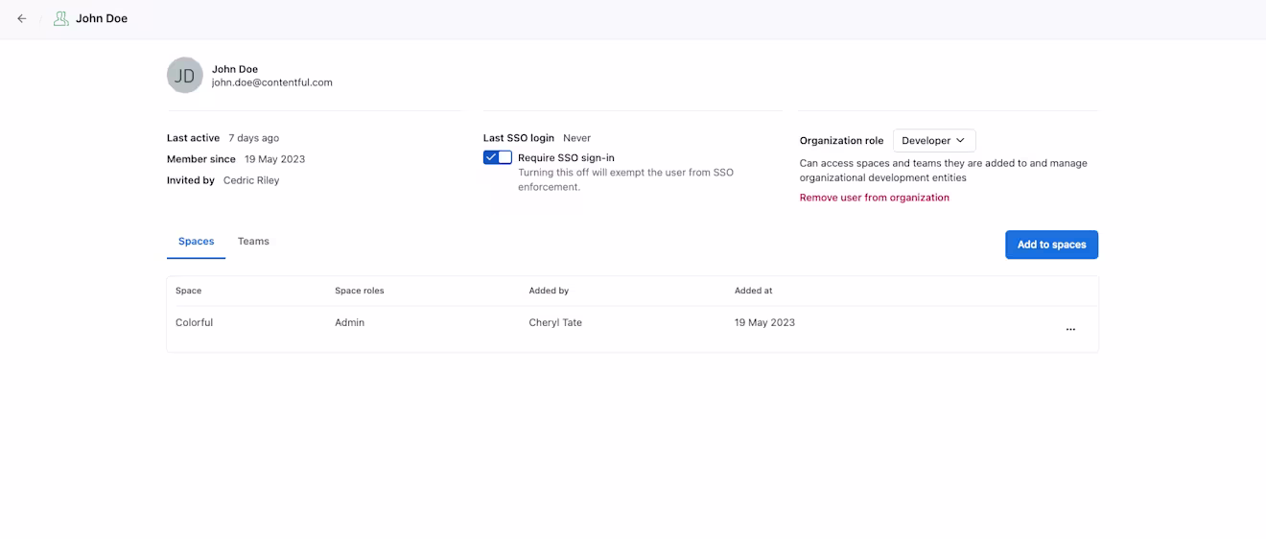1266x539 pixels.
Task: Click the Admin role cell in Colorful row
Action: click(x=350, y=322)
